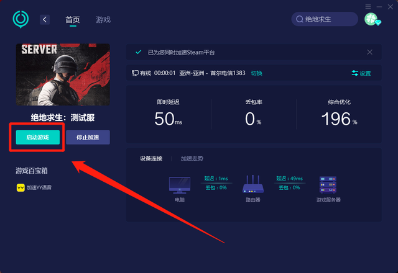This screenshot has width=398, height=273.
Task: Go back with the left chevron button
Action: pyautogui.click(x=45, y=19)
